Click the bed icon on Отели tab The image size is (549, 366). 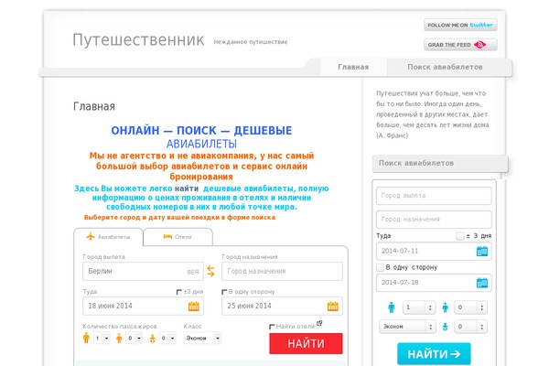pyautogui.click(x=167, y=237)
